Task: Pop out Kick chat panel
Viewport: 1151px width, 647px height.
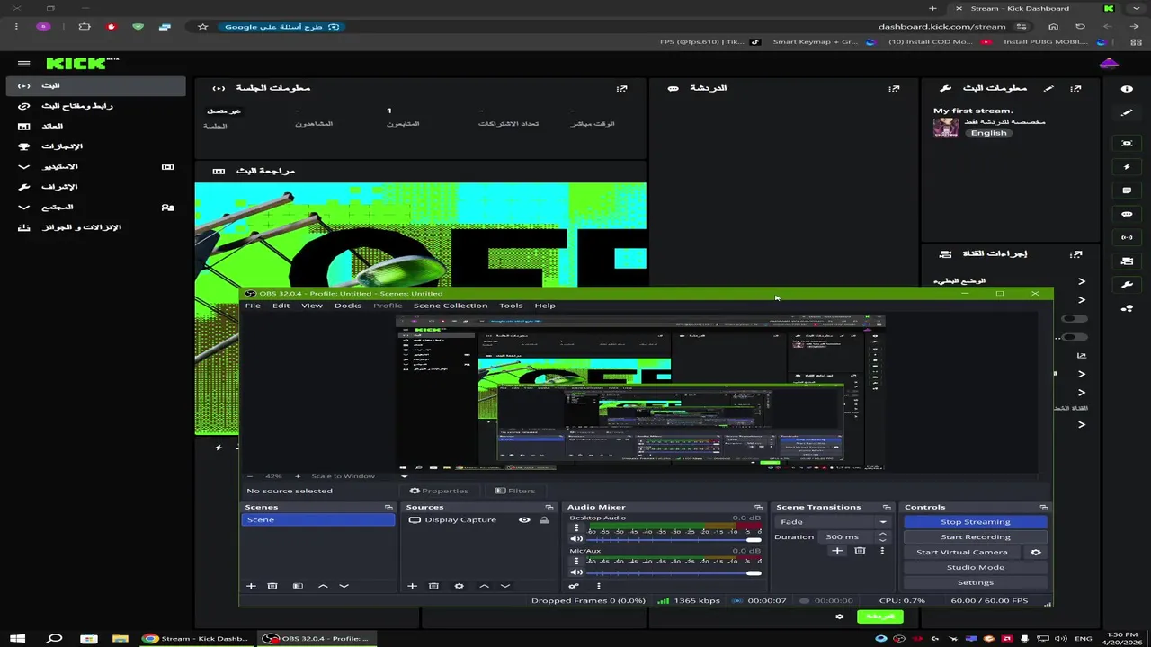Action: pyautogui.click(x=894, y=88)
